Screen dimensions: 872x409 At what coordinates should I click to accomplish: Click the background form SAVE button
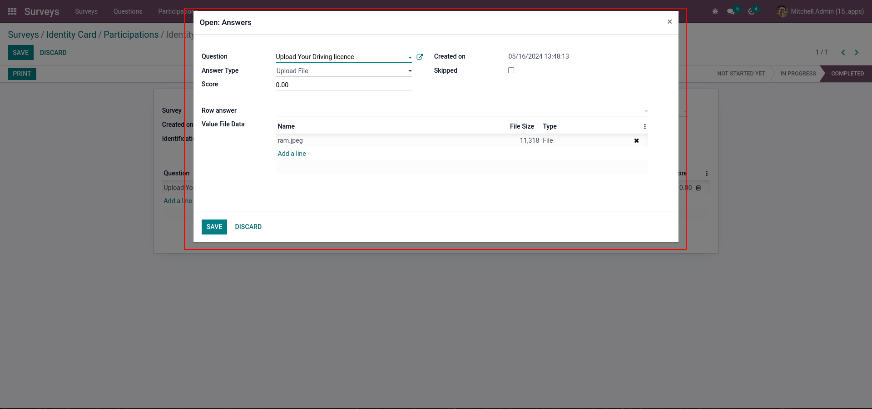[20, 53]
